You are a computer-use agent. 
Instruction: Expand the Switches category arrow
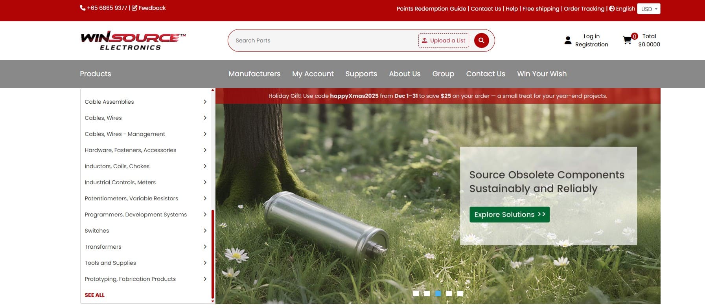205,231
